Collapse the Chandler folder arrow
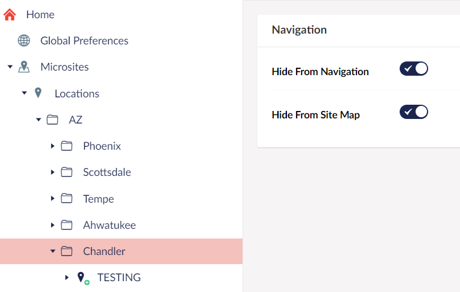 click(x=53, y=251)
